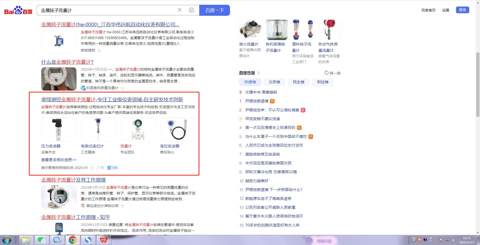480x245 pixels.
Task: Open the 电容式液位计 product thumbnail
Action: 98,129
